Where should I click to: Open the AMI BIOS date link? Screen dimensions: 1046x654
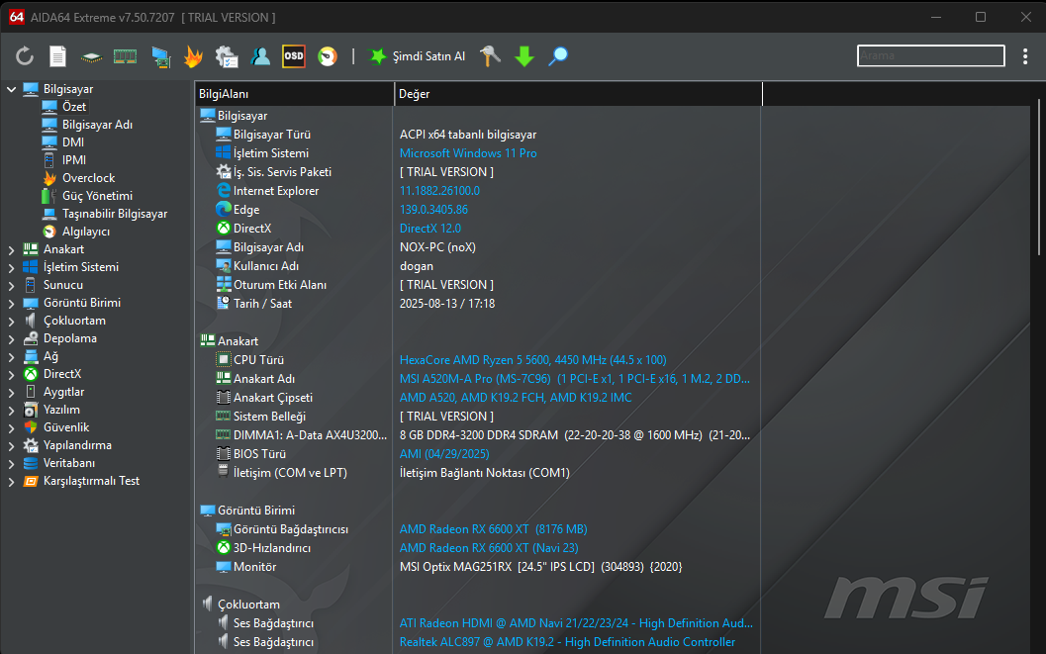[x=444, y=454]
